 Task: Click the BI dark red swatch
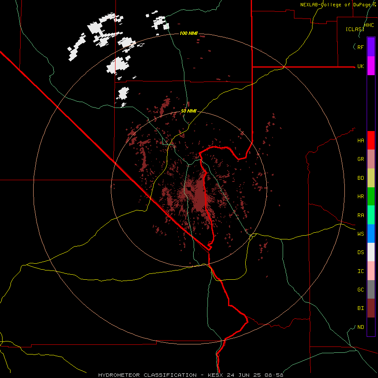[x=371, y=308]
